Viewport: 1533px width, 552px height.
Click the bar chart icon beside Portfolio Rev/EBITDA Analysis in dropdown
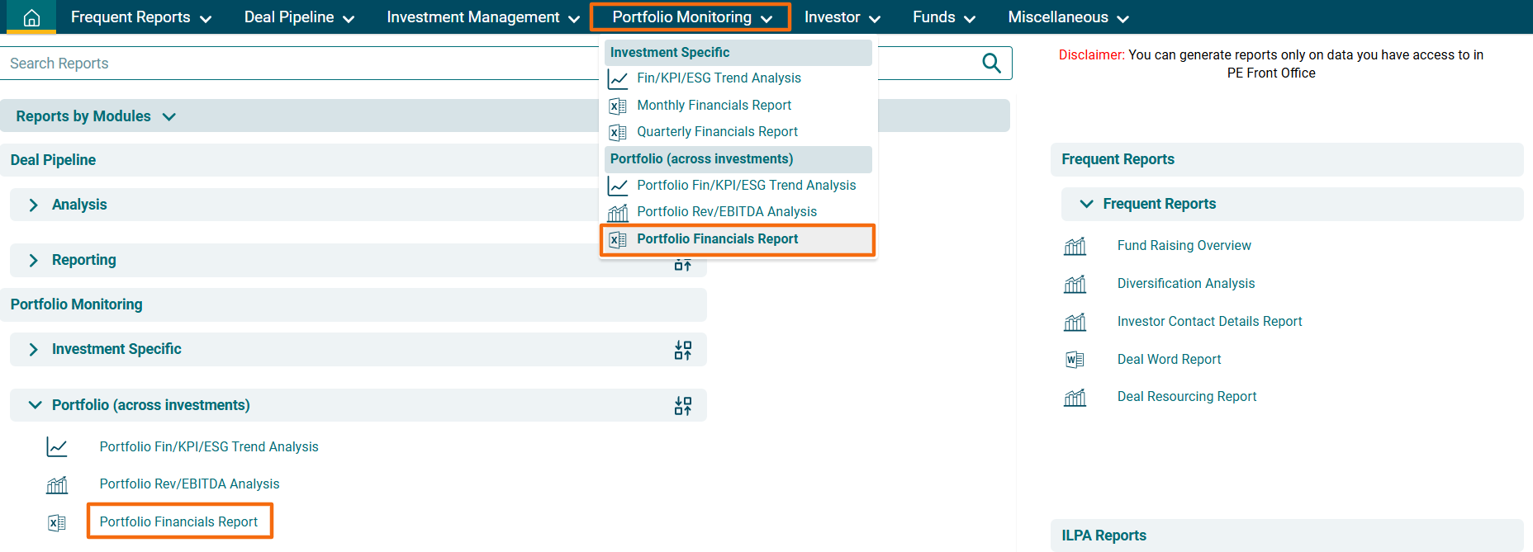click(617, 212)
